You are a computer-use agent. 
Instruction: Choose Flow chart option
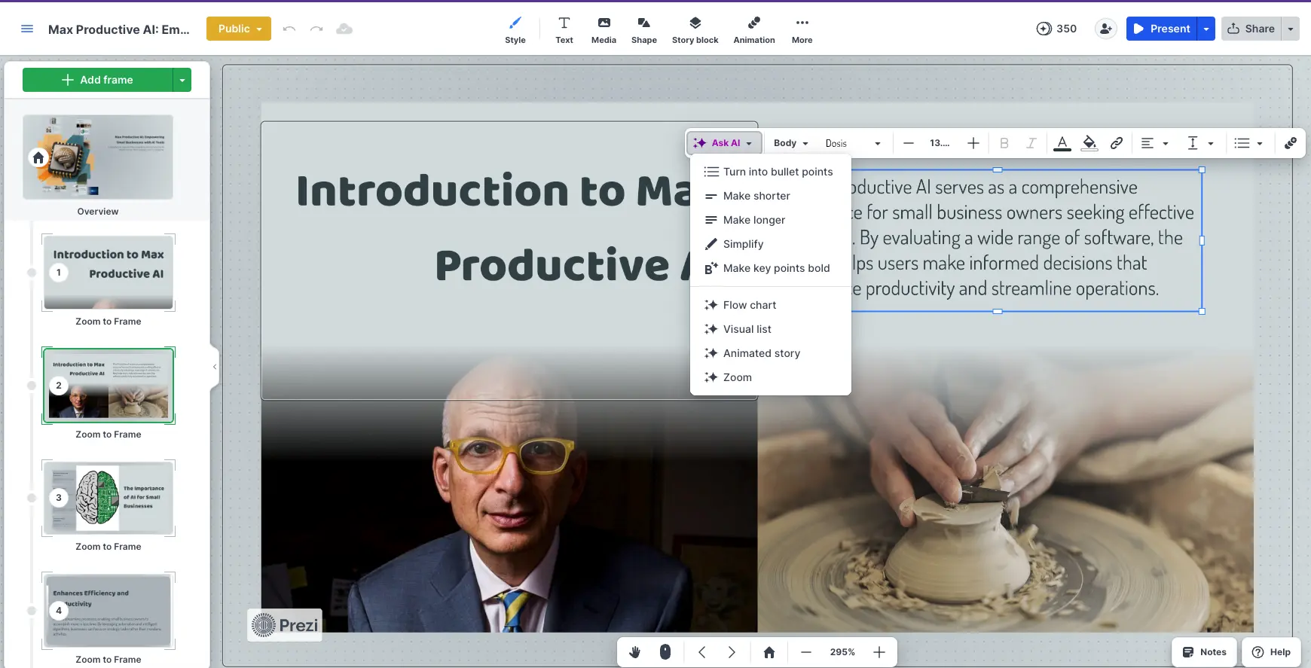click(x=770, y=305)
